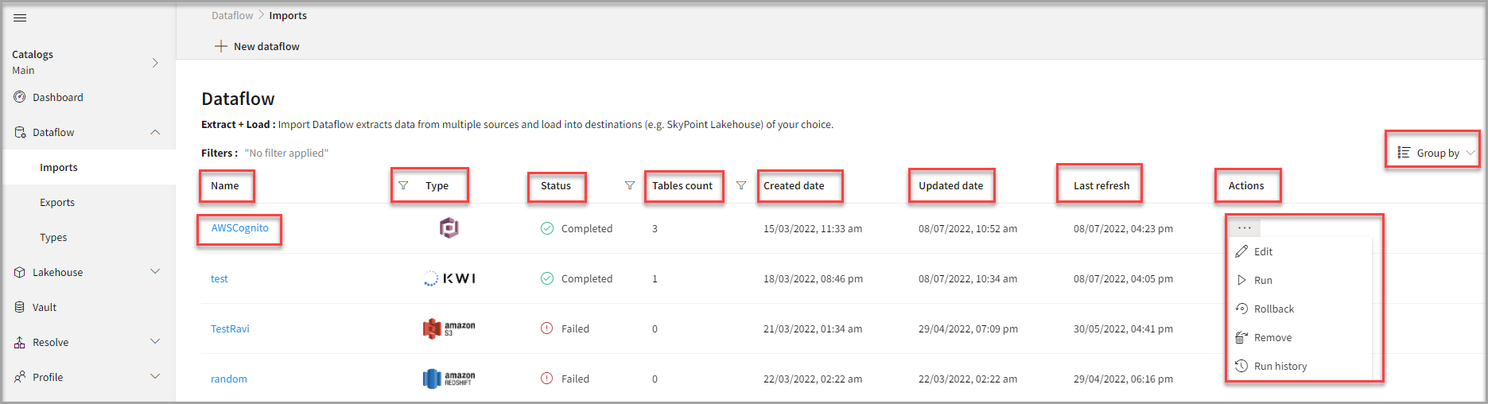Click filter icon left of Created date

740,185
